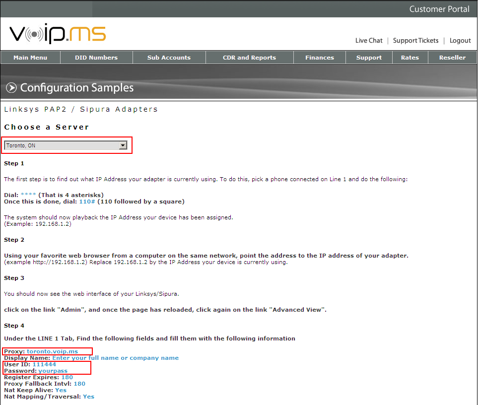This screenshot has height=405, width=478.
Task: Select the 'Toronto, ON' server value
Action: point(66,145)
